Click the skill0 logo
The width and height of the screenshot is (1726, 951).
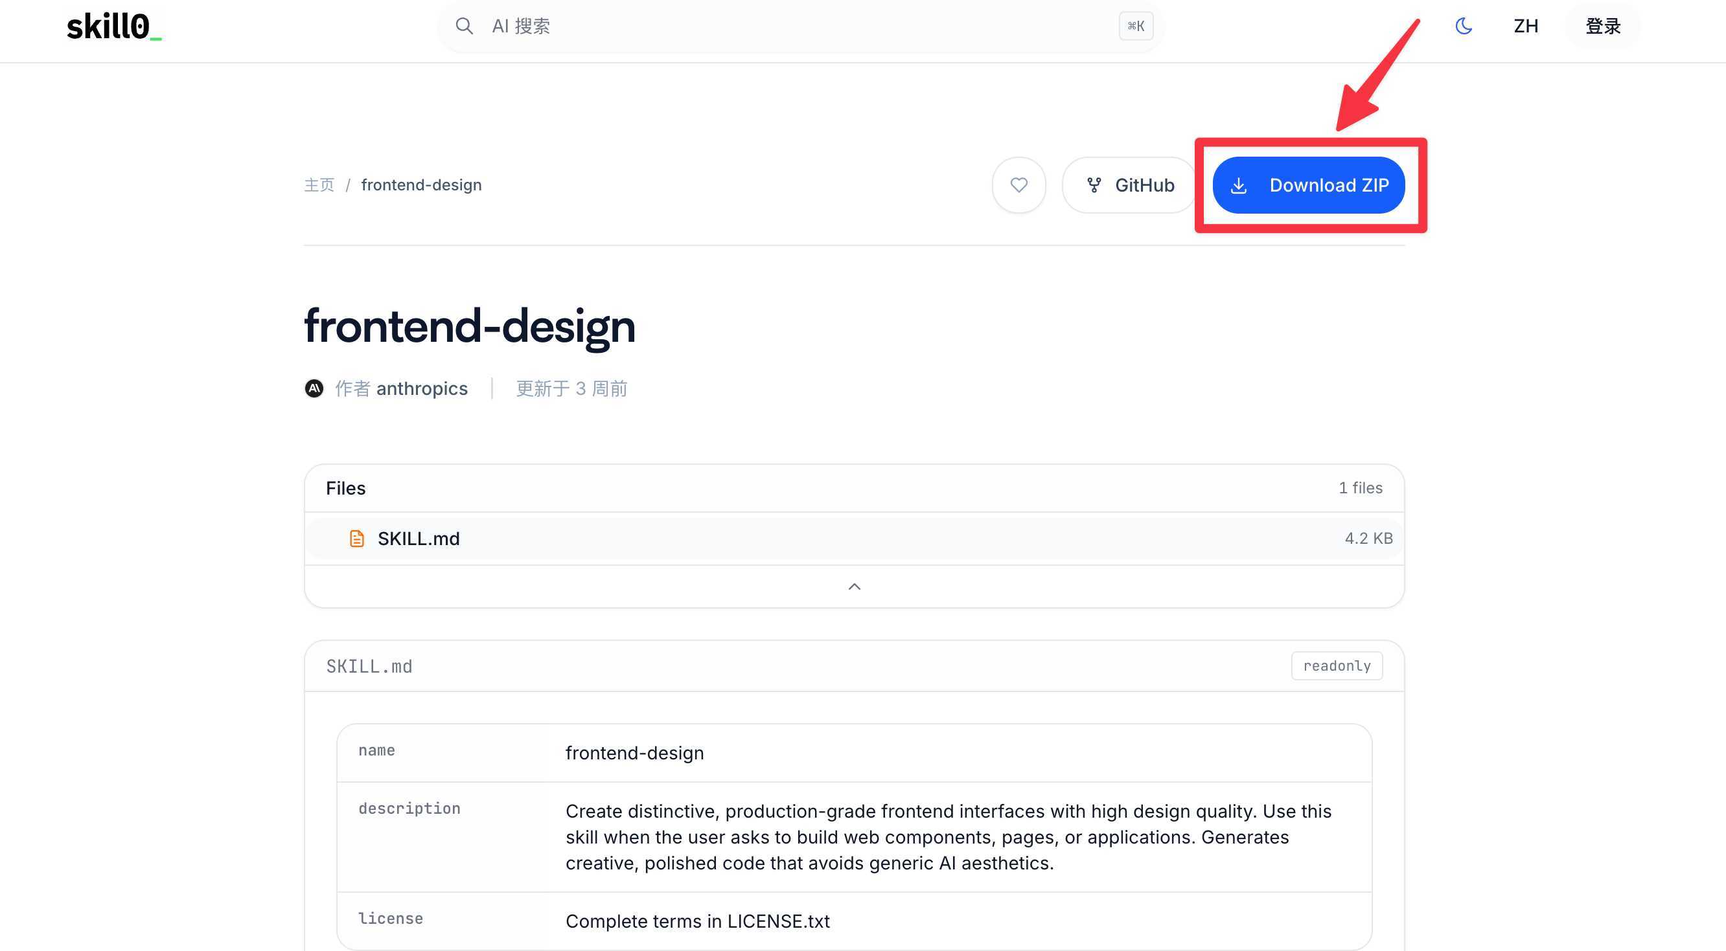click(114, 27)
